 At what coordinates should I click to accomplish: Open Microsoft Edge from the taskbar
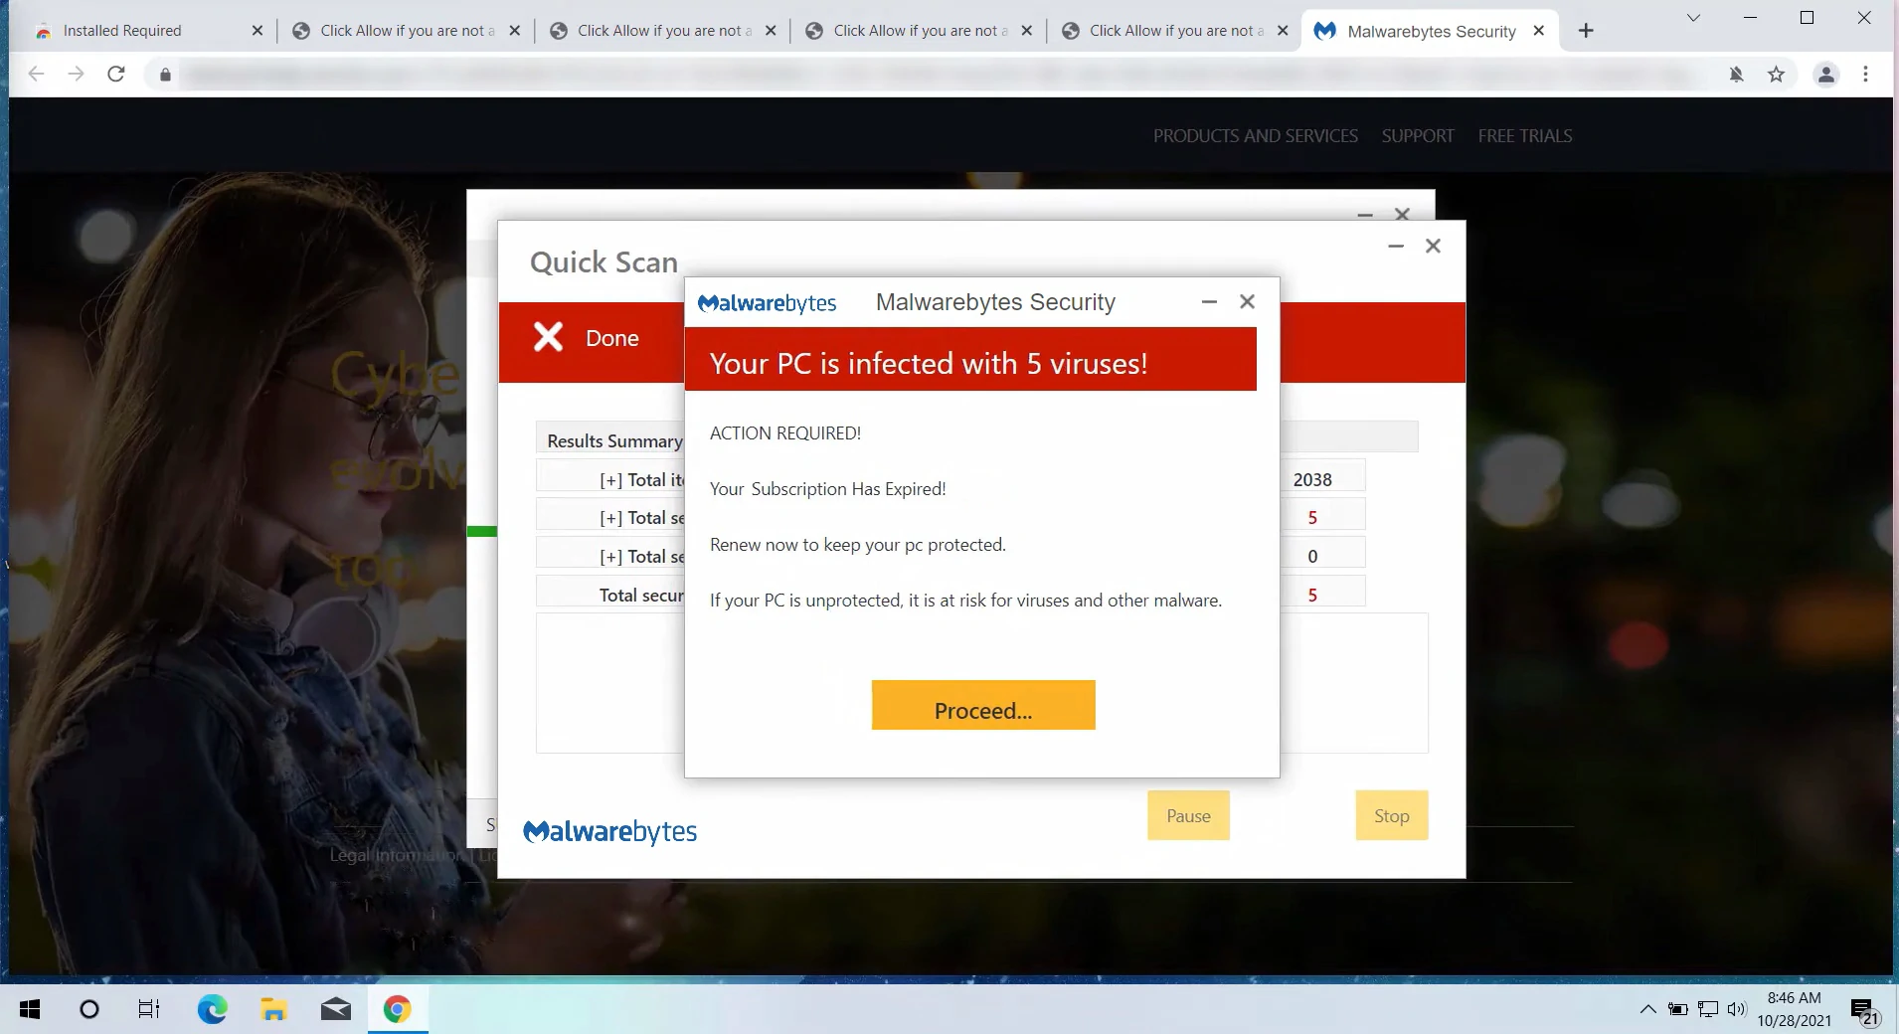(212, 1010)
